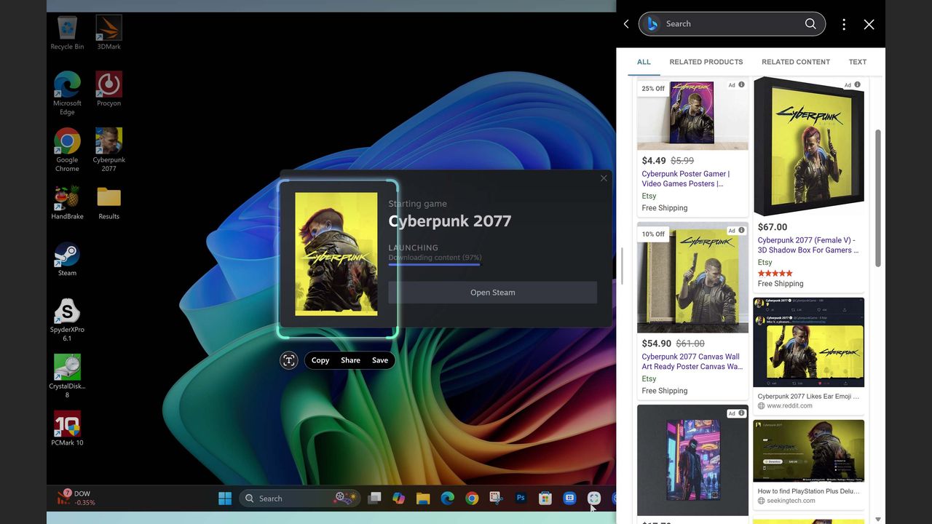Open the Cyberpunk Poster Gamer Etsy link
The height and width of the screenshot is (524, 932).
(686, 179)
